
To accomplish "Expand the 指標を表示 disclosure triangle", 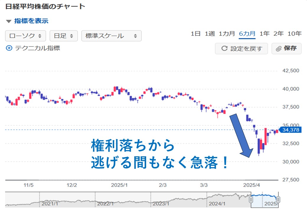I will pyautogui.click(x=9, y=21).
